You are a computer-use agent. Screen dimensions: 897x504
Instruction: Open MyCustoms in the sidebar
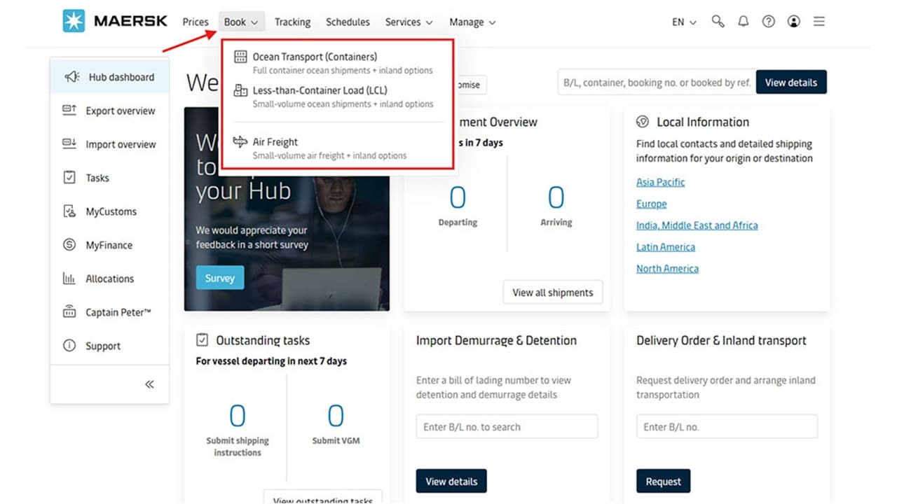111,211
